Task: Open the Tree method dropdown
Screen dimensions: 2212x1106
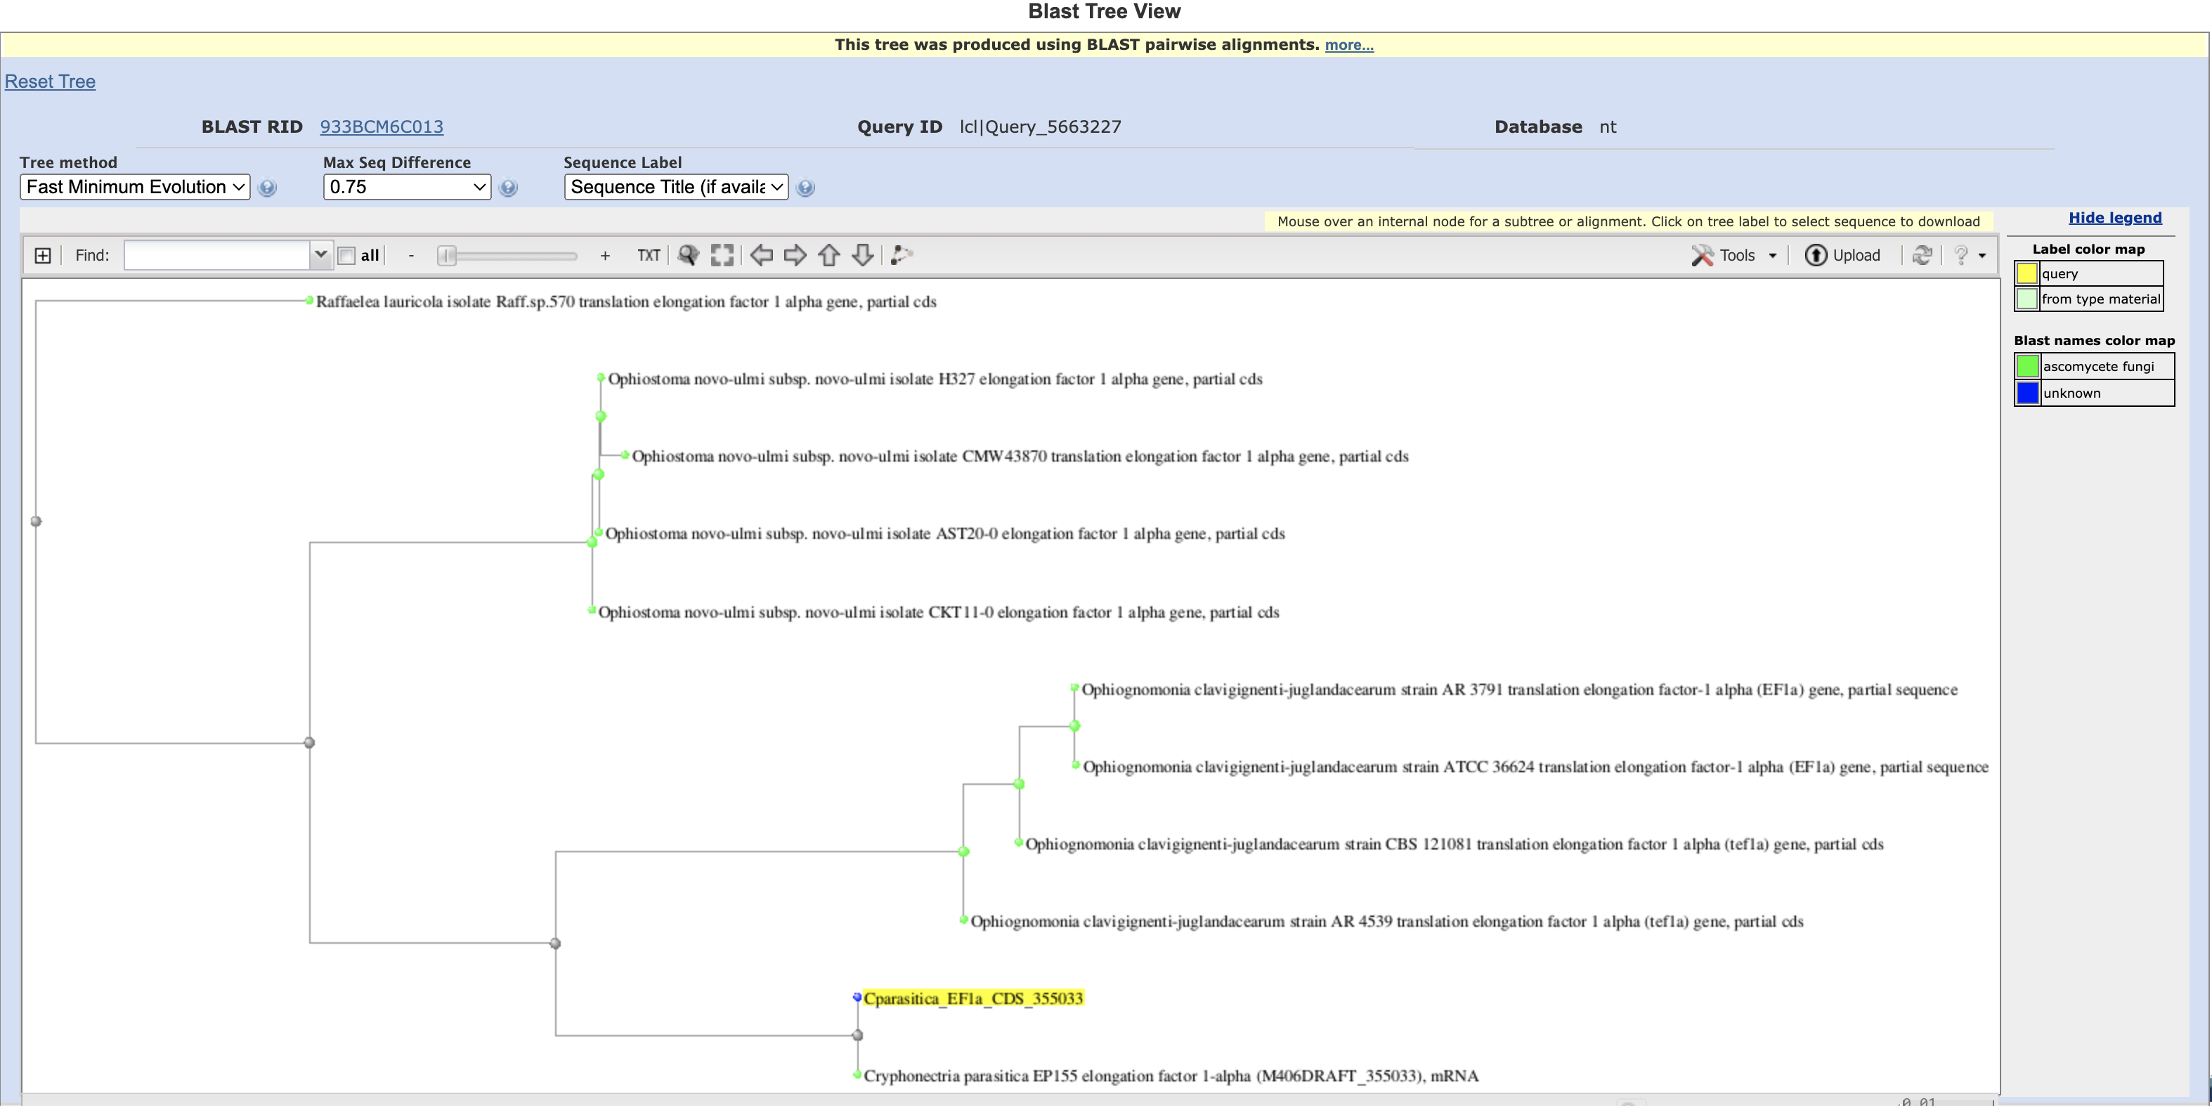Action: click(135, 187)
